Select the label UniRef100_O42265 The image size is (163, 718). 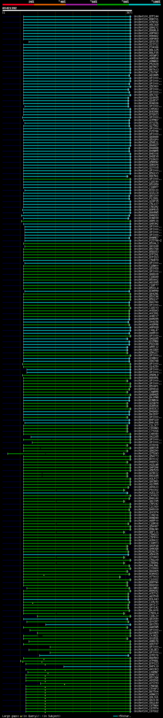tap(146, 437)
